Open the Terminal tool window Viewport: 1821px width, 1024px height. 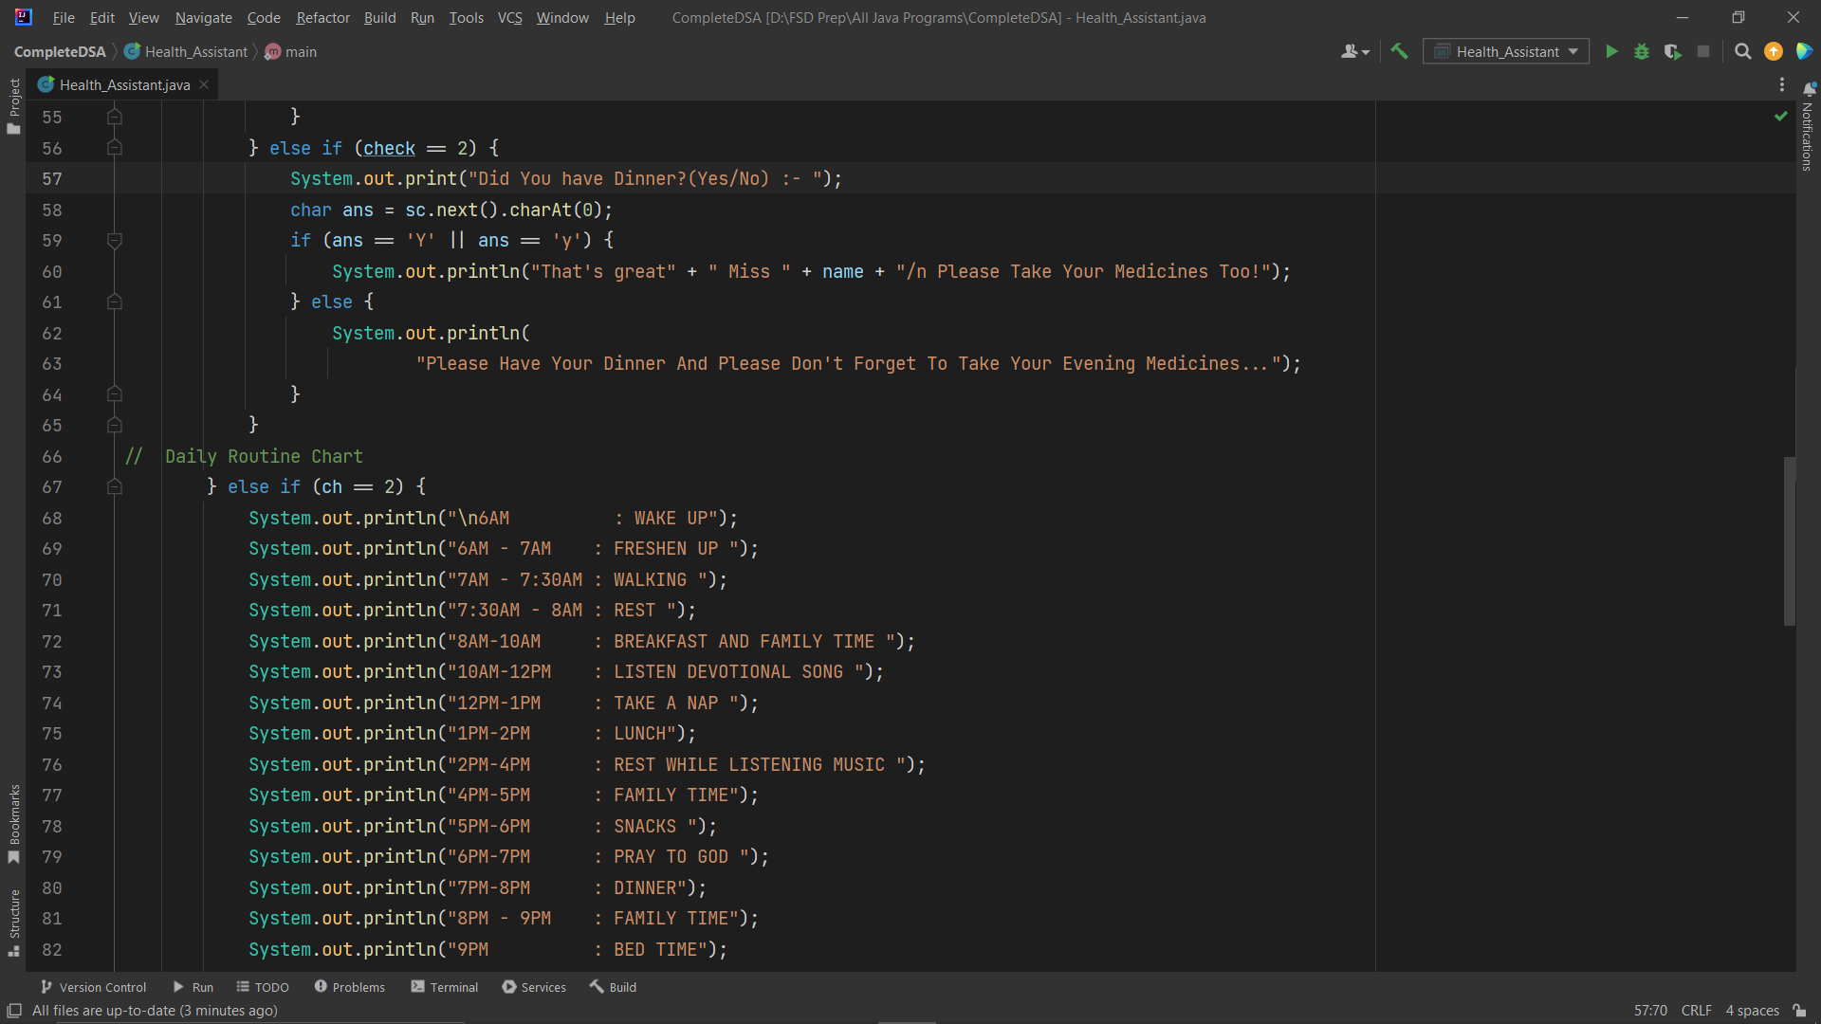pyautogui.click(x=445, y=987)
